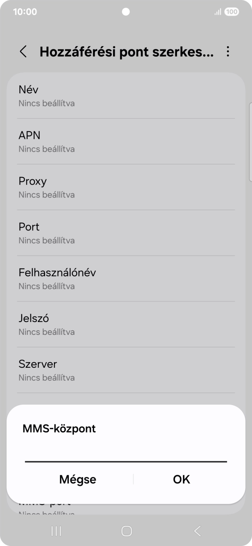Tap the Back navigation icon
Screen dimensions: 252x546
[x=197, y=530]
